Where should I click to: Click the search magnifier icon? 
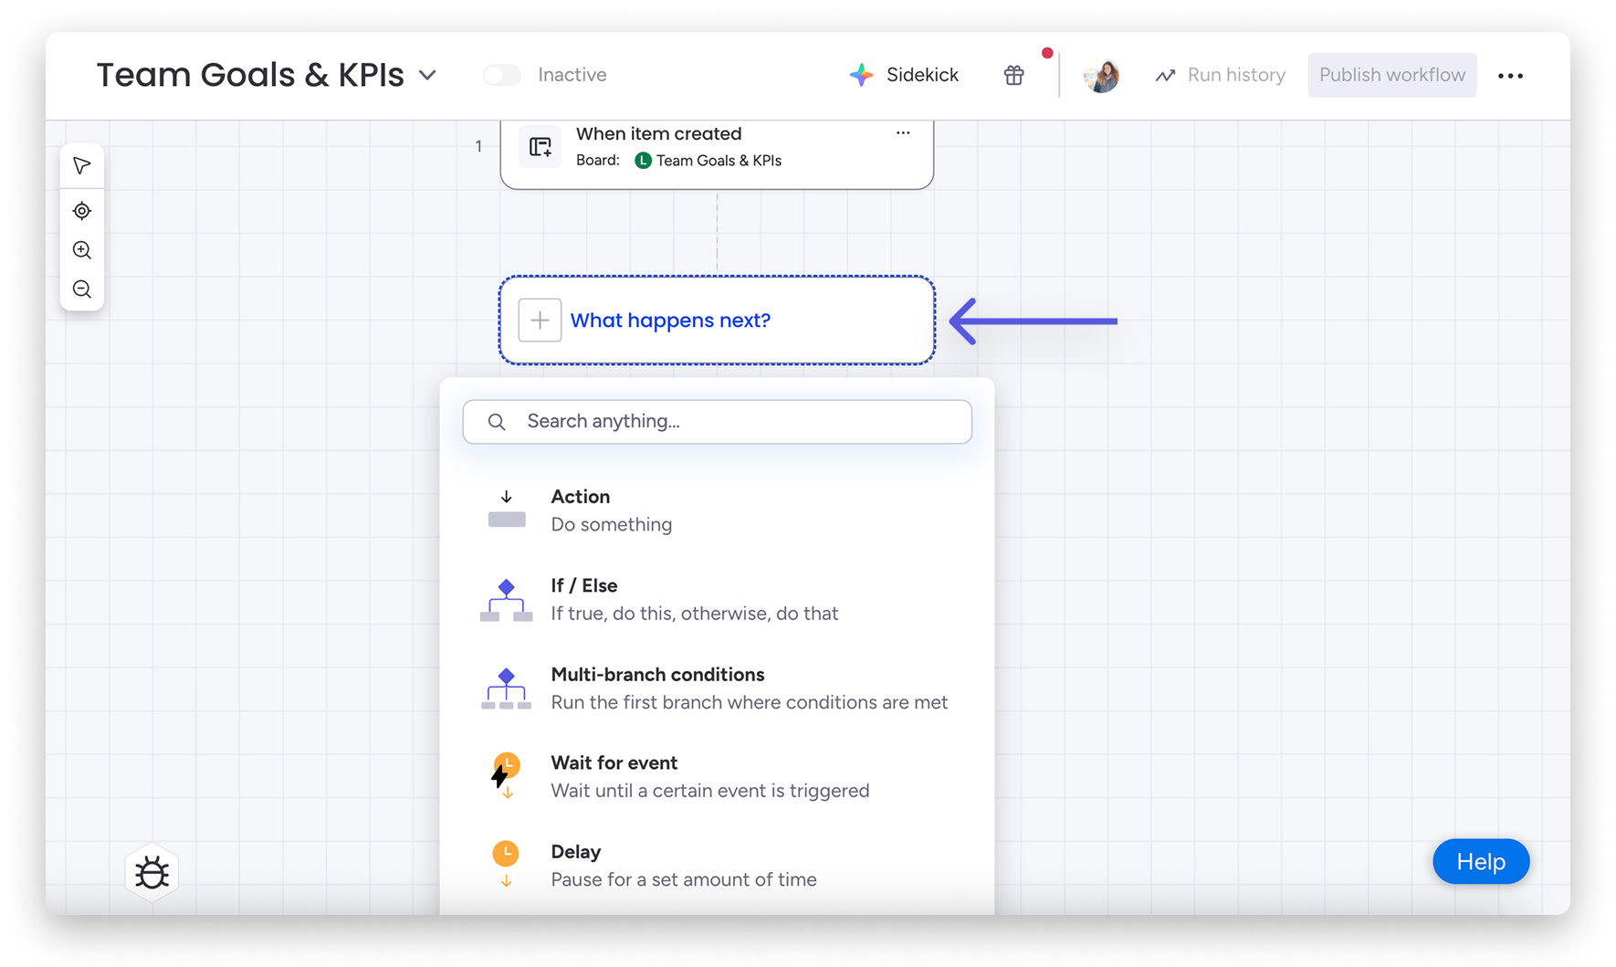pos(497,422)
